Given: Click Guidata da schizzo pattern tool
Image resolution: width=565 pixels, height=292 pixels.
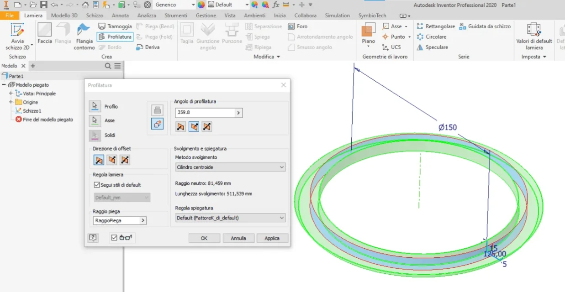Looking at the screenshot, I should [x=485, y=26].
